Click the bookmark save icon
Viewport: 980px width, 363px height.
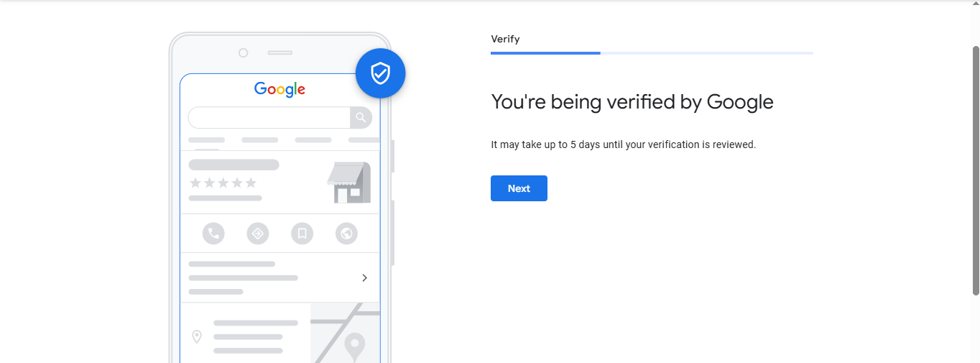click(302, 234)
